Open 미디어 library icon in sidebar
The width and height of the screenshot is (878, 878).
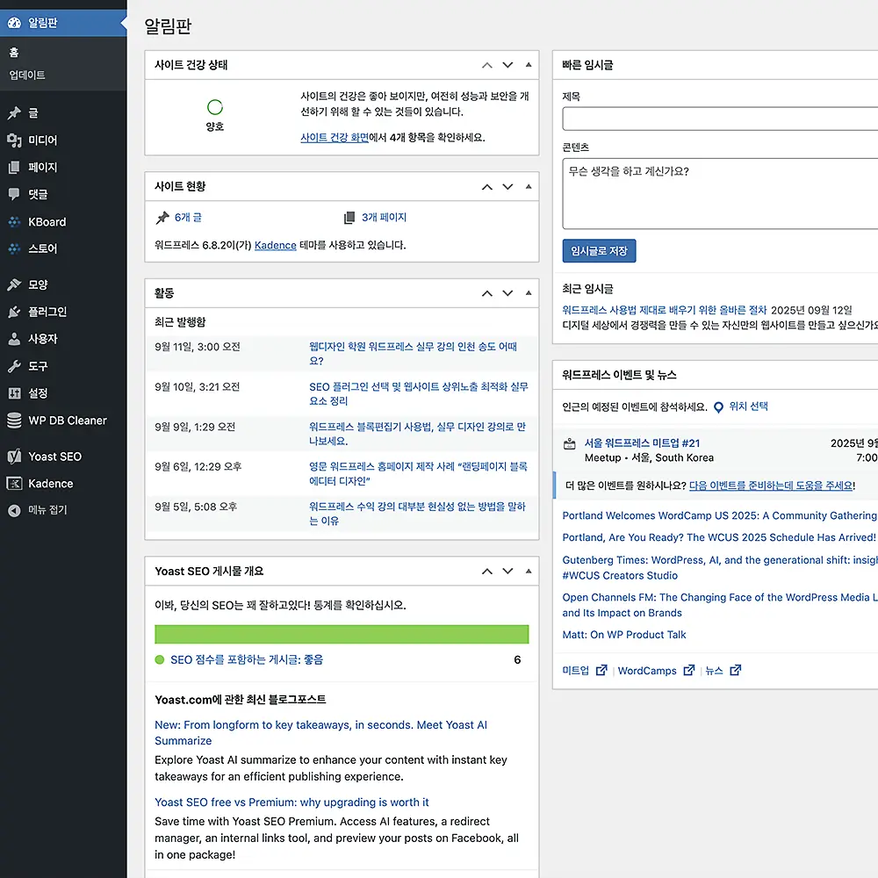[x=14, y=140]
